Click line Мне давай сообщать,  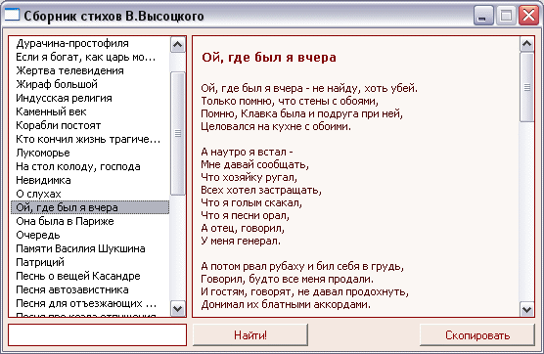pos(255,164)
